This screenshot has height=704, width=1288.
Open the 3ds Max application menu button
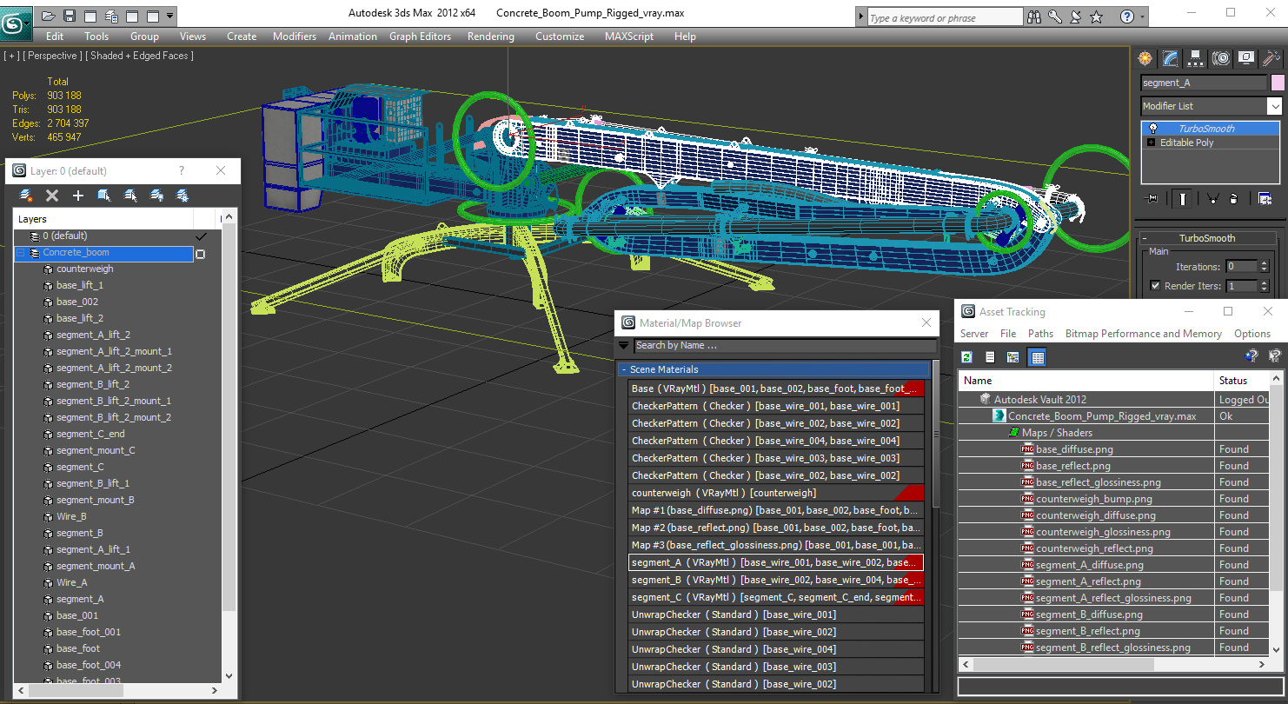15,22
